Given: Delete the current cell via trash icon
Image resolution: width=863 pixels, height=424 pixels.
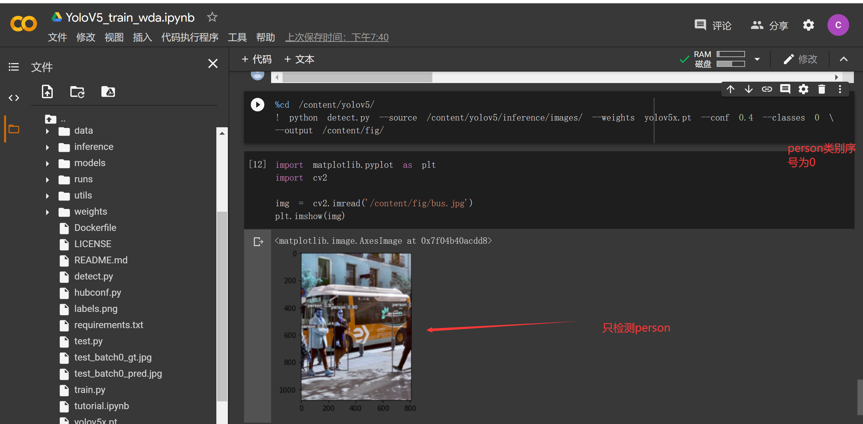Looking at the screenshot, I should tap(821, 89).
